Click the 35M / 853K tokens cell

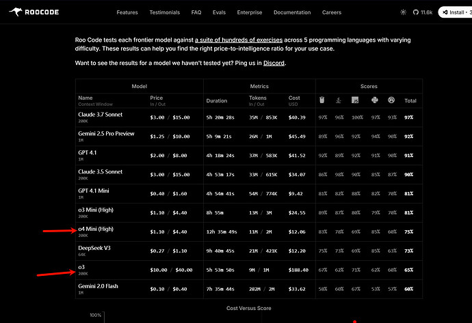tap(263, 117)
